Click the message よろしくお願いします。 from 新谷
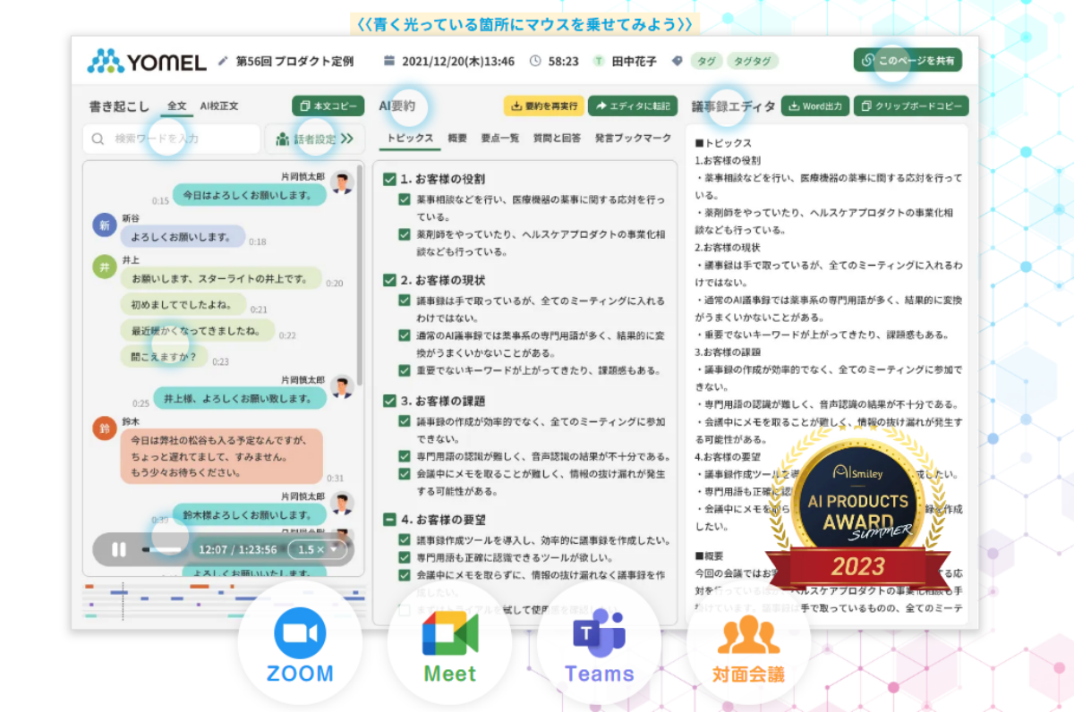 (183, 236)
